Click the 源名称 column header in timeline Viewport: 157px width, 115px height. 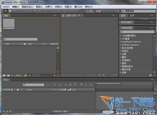(x=29, y=90)
